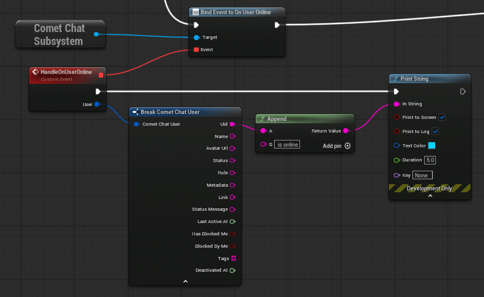
Task: Click the Deactivated At output pin
Action: [x=232, y=271]
